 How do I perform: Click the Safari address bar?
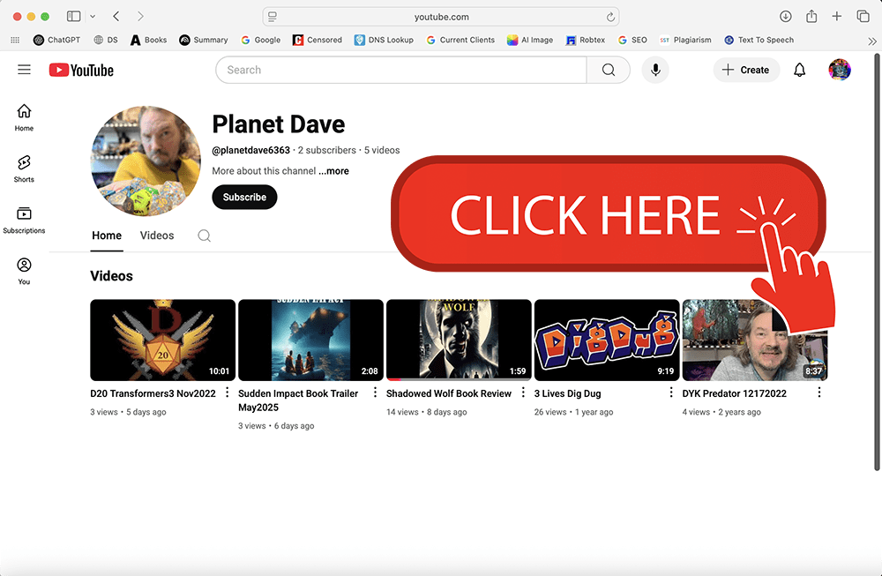click(x=441, y=17)
